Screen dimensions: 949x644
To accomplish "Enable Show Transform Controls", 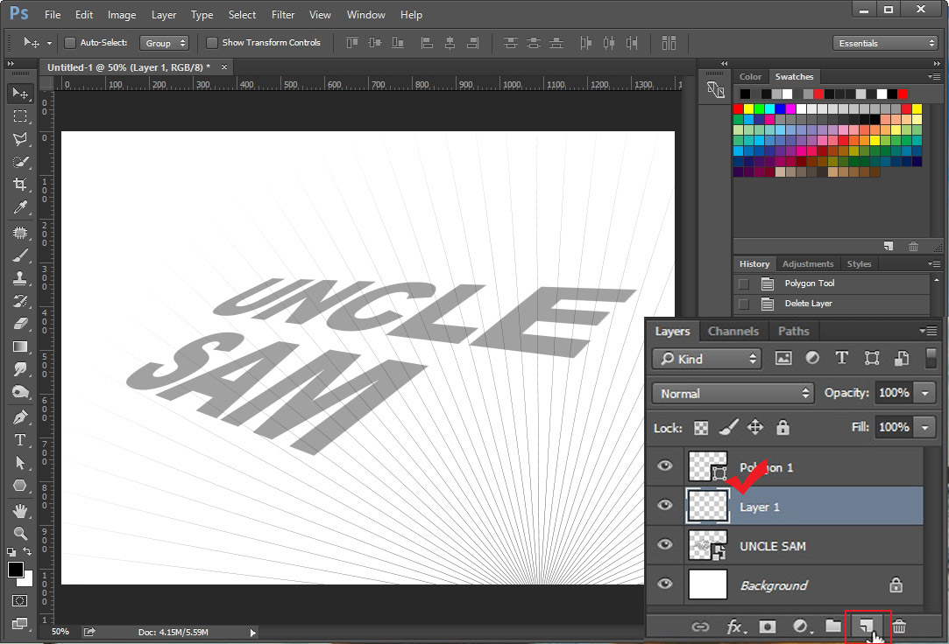I will [211, 42].
